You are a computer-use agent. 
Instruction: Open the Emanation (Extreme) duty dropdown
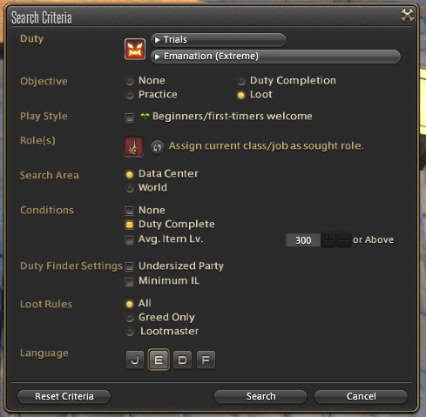pos(275,57)
